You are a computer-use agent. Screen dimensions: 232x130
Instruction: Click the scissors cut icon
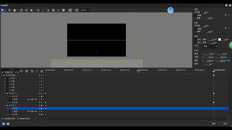point(48,10)
